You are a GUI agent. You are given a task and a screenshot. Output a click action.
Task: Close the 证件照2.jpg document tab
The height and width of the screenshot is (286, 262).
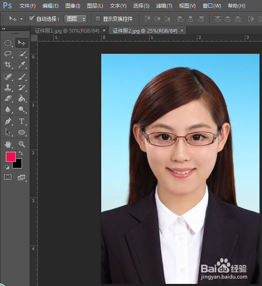[182, 30]
